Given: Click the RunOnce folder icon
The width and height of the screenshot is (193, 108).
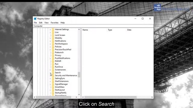Looking at the screenshot, I should coord(53,67).
